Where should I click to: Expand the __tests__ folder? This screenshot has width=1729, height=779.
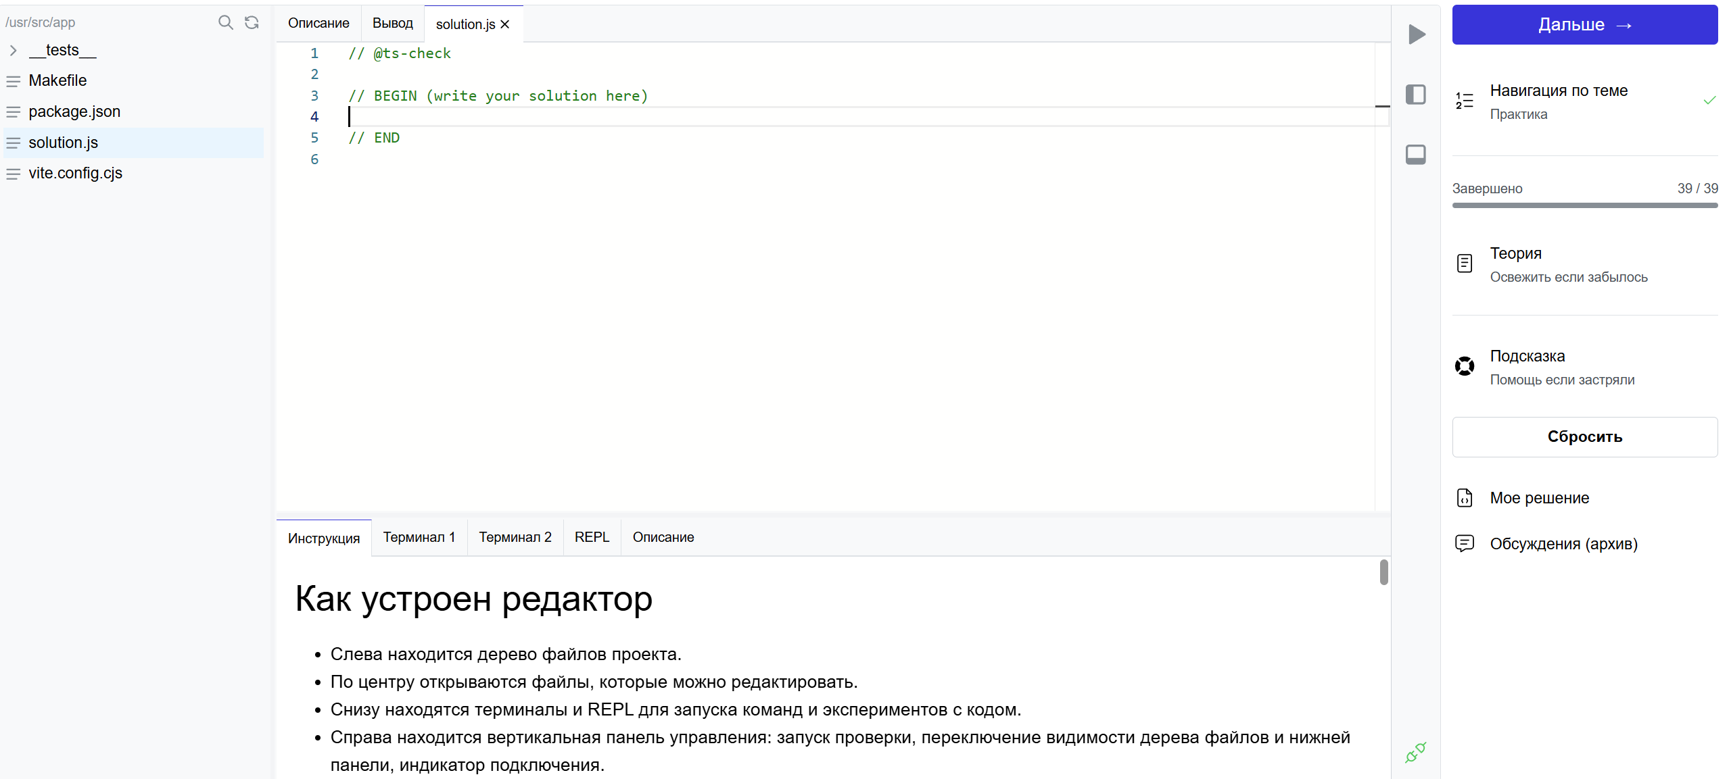(14, 50)
